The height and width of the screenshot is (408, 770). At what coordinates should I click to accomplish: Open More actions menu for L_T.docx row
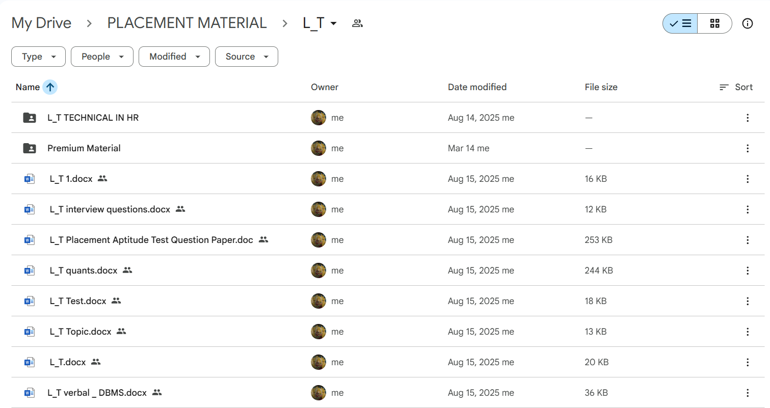pos(747,362)
